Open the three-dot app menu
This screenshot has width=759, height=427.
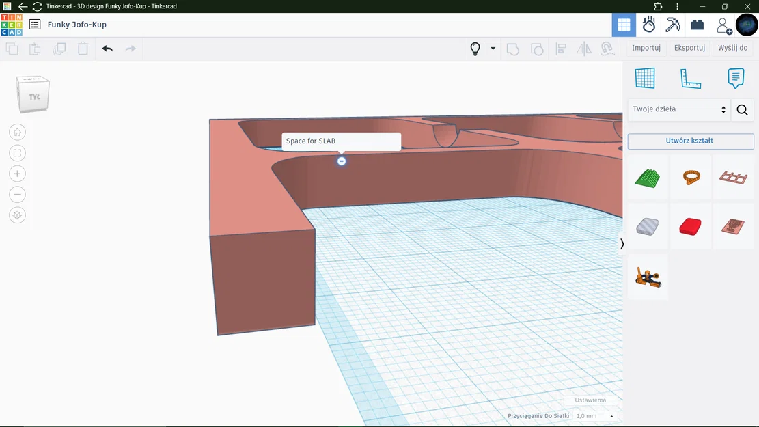point(677,6)
